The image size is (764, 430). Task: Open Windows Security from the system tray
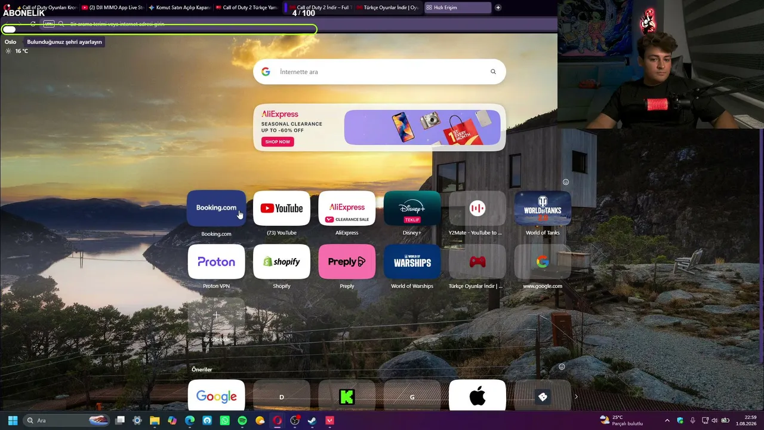coord(680,420)
